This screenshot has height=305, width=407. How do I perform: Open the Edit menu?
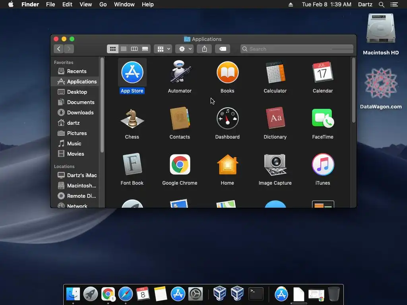(67, 4)
